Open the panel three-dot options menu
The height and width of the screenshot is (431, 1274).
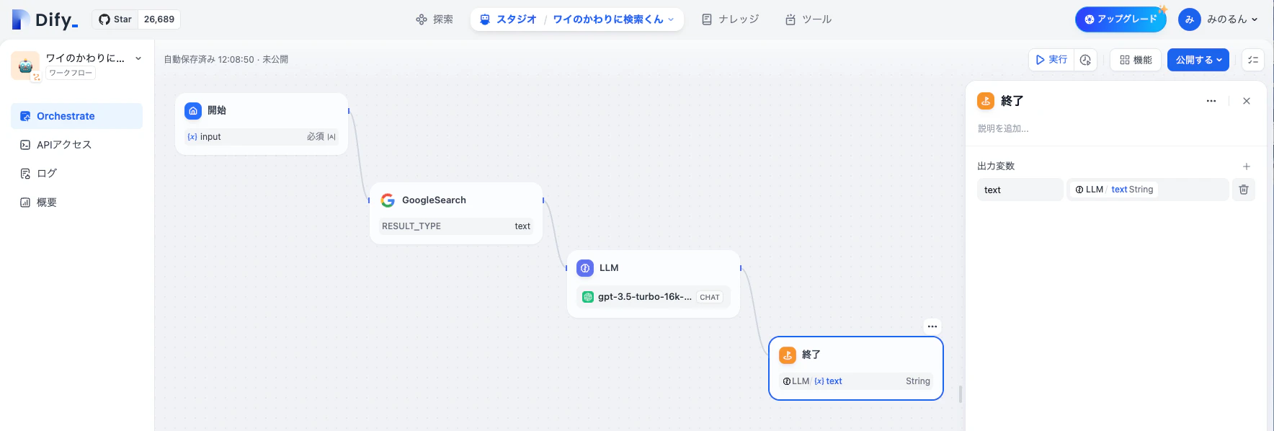point(1211,101)
